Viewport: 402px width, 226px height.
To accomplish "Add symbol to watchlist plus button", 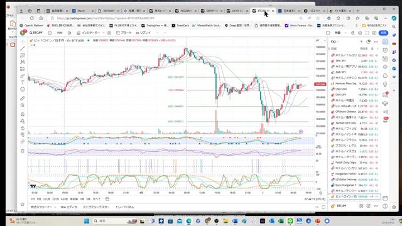I will point(361,41).
